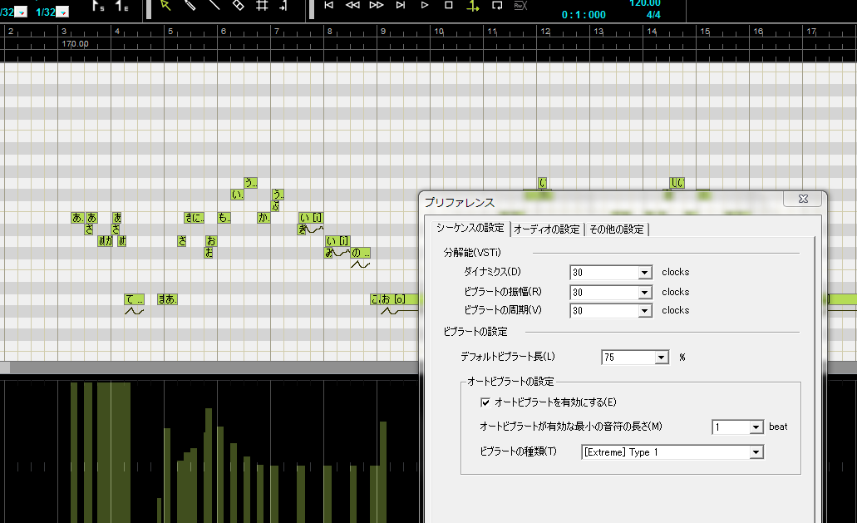Click measure 8 on the ruler
This screenshot has height=523, width=857.
(x=329, y=31)
